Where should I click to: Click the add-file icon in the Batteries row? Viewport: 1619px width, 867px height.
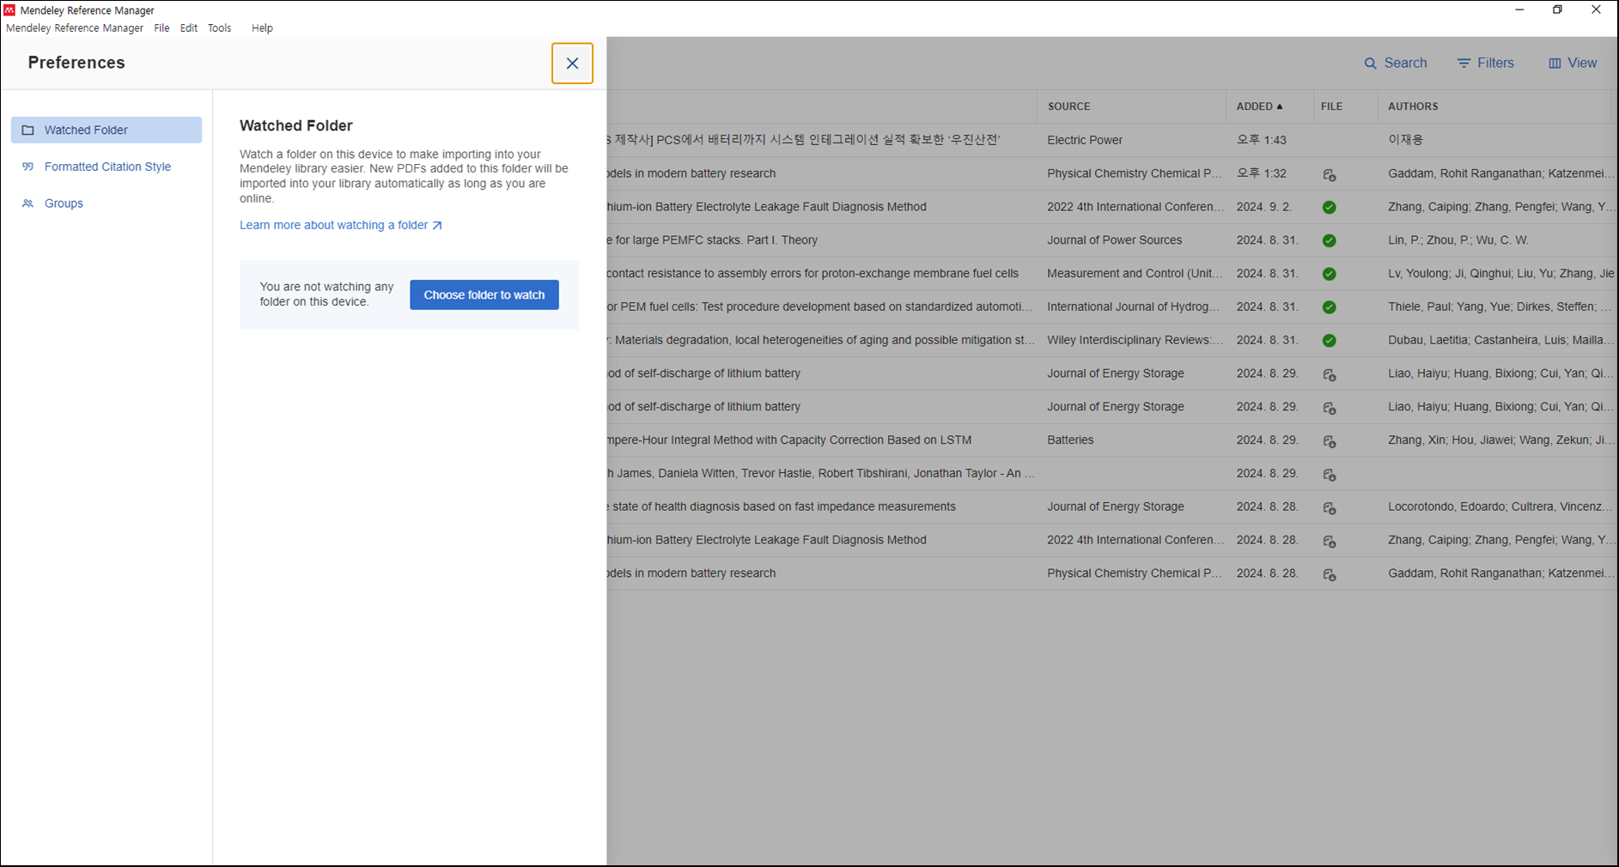pyautogui.click(x=1330, y=441)
